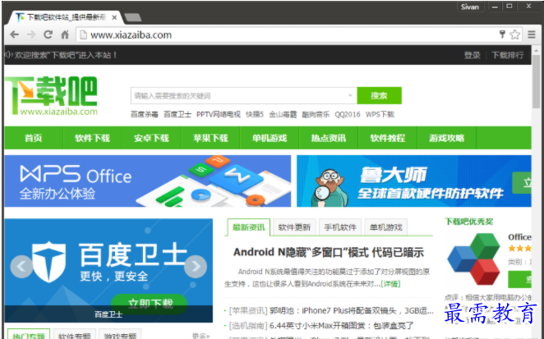Viewport: 544px width, 339px height.
Task: Click the 快播5 keyword link
Action: 255,114
